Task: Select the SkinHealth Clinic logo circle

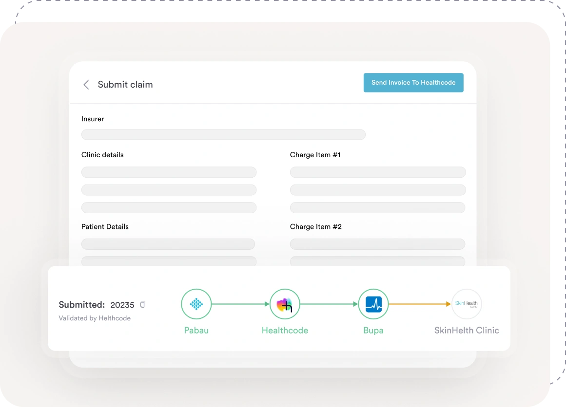Action: (467, 304)
